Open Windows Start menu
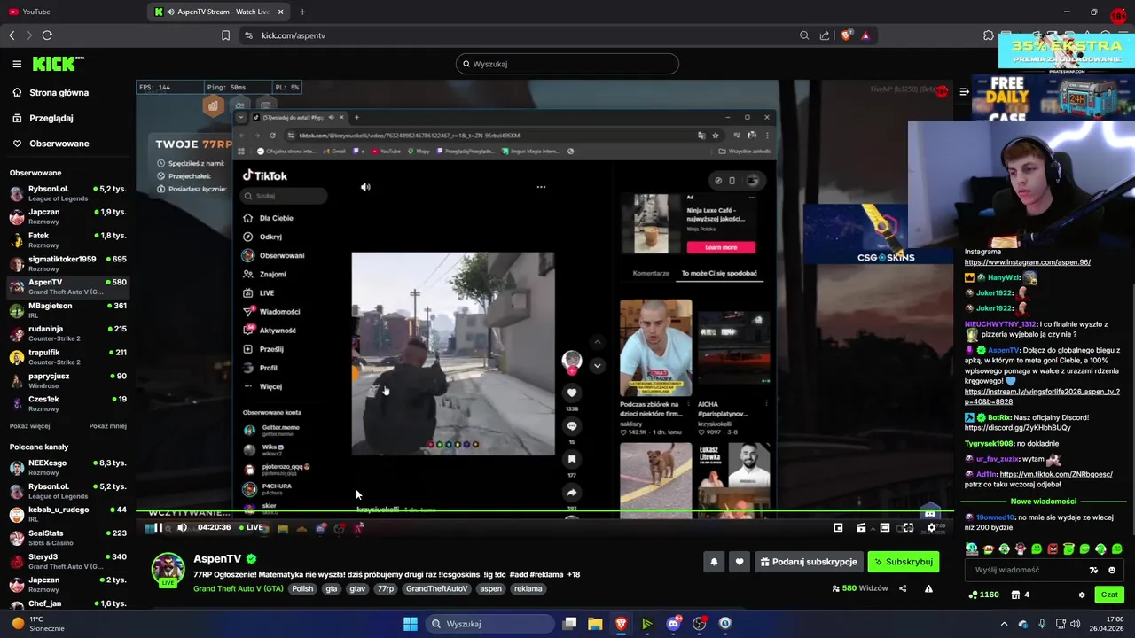This screenshot has height=638, width=1135. (x=411, y=624)
